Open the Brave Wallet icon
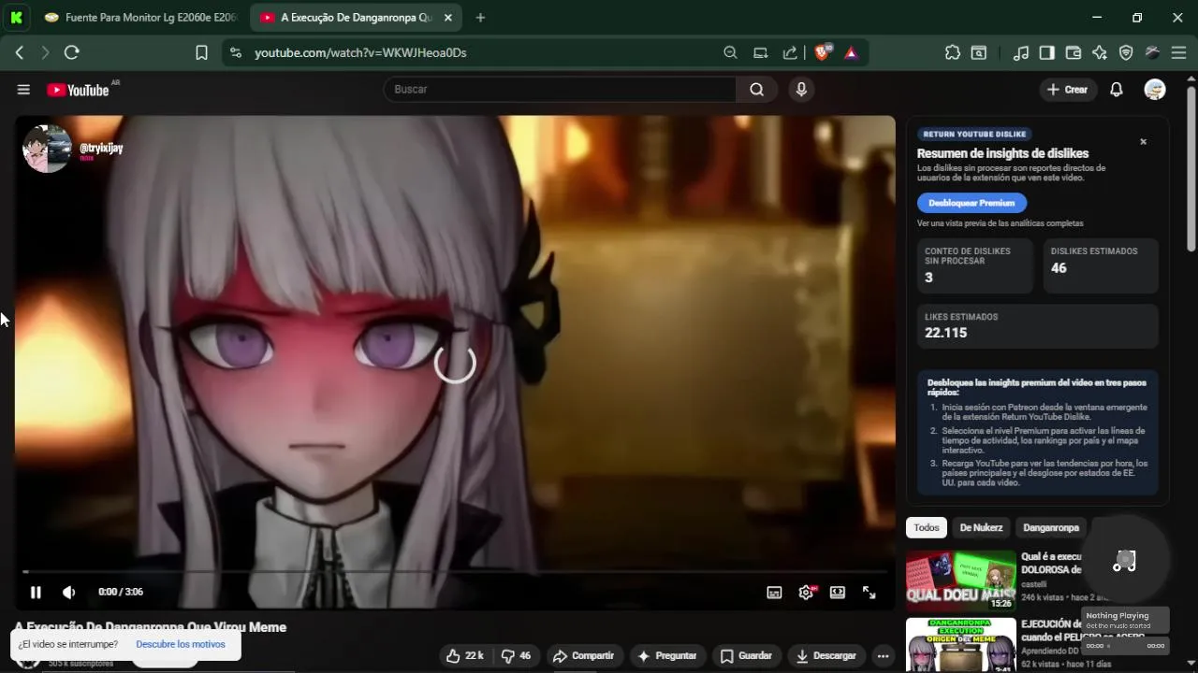1198x673 pixels. click(x=1074, y=53)
